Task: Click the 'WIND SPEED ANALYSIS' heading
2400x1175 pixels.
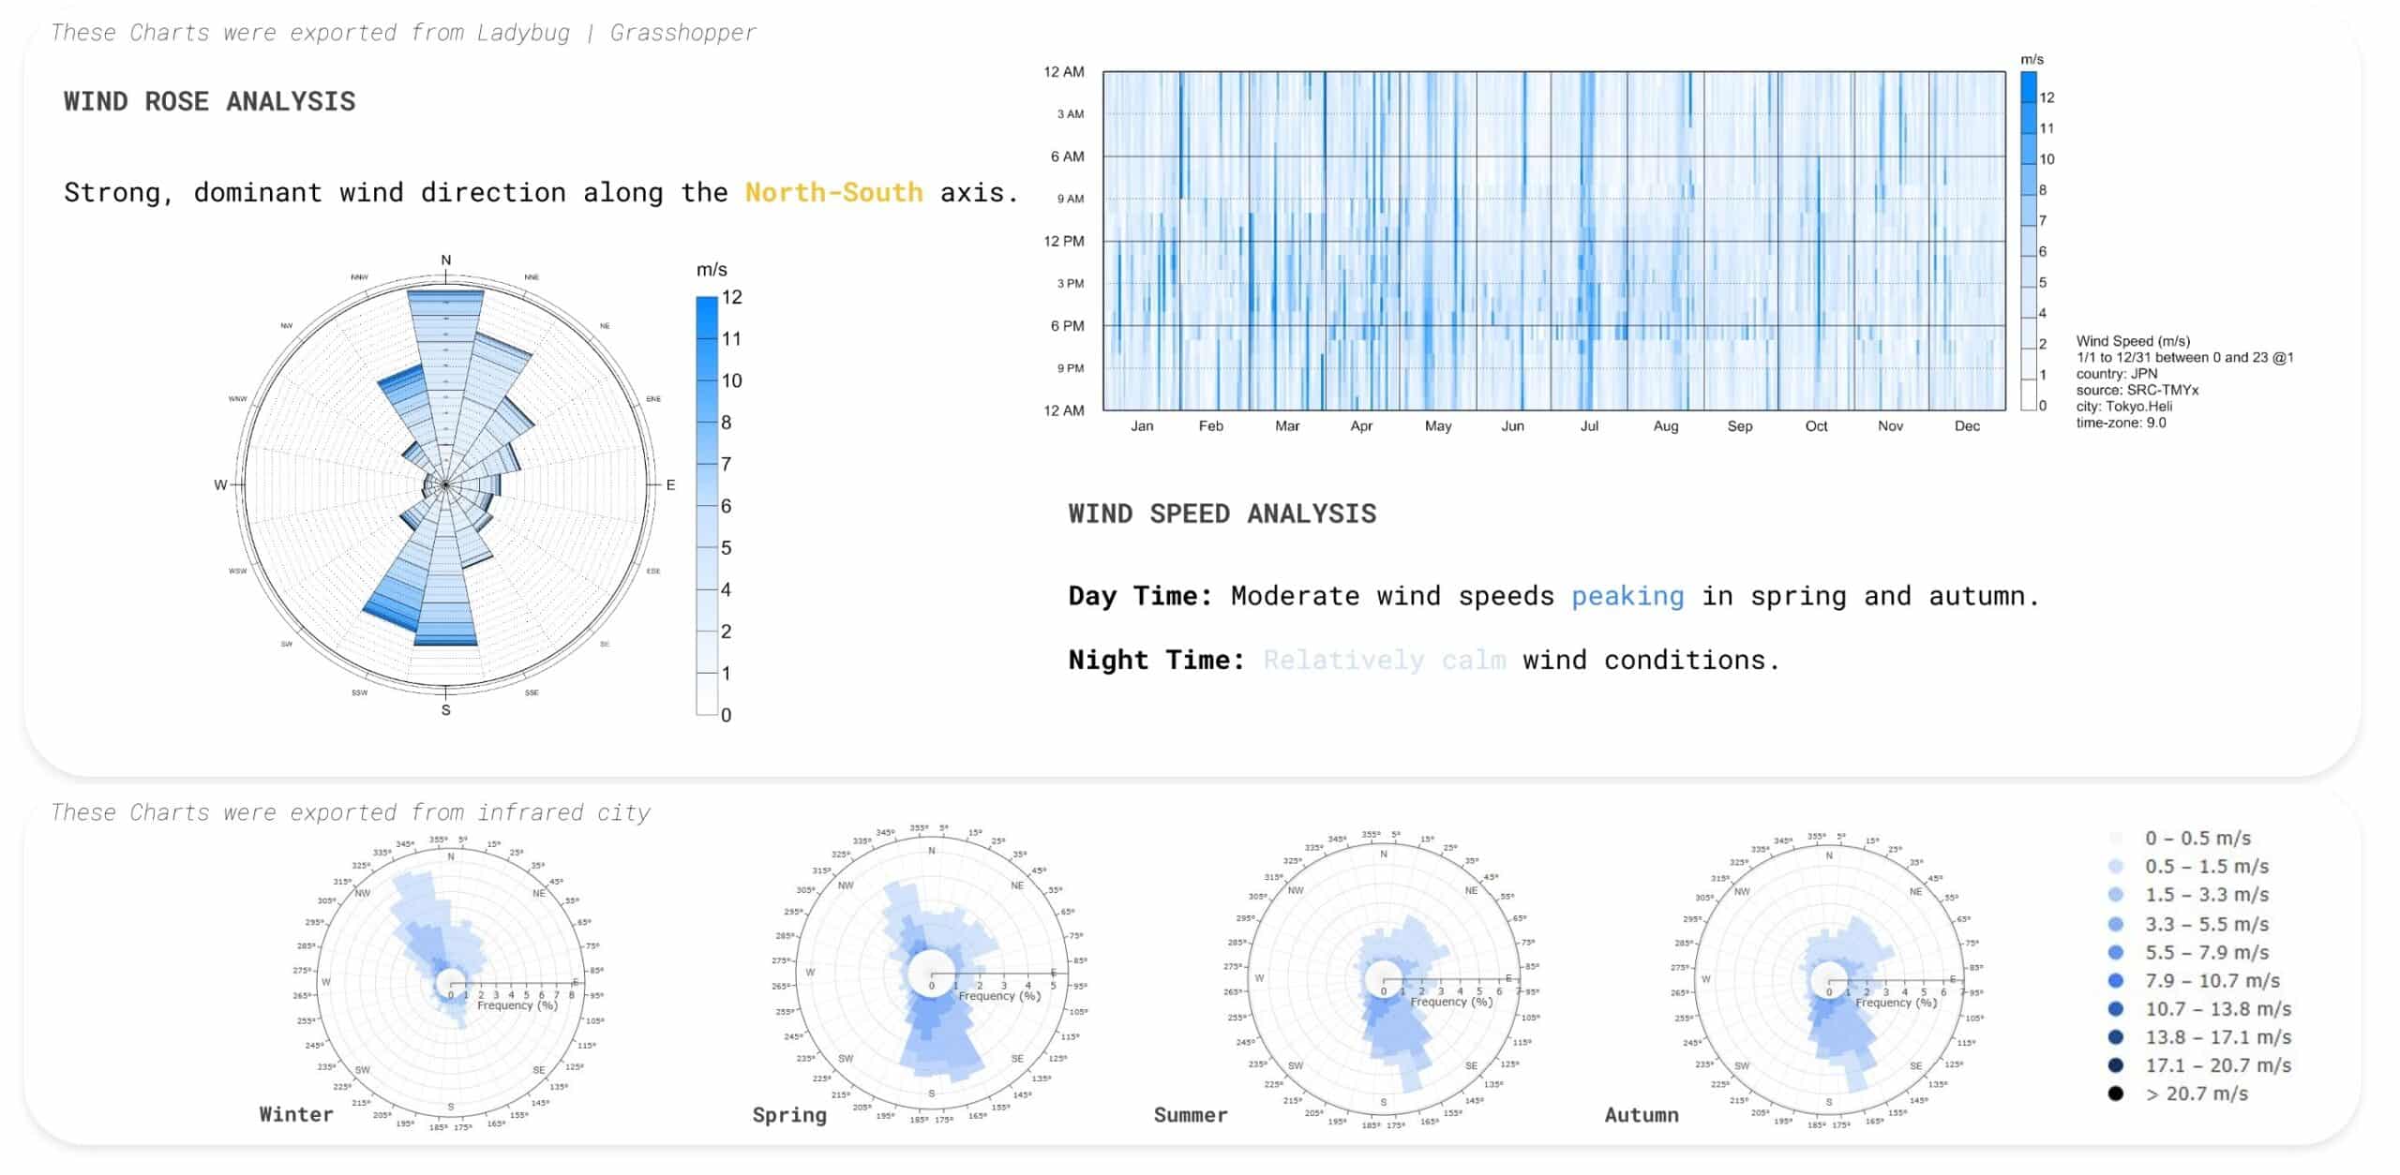Action: [1222, 513]
